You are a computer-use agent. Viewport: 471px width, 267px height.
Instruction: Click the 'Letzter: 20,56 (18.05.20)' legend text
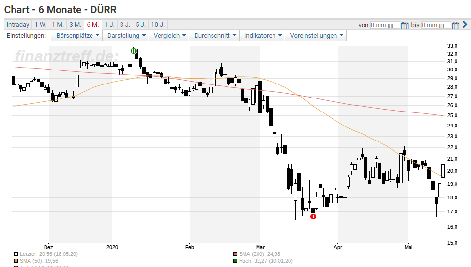(49, 254)
